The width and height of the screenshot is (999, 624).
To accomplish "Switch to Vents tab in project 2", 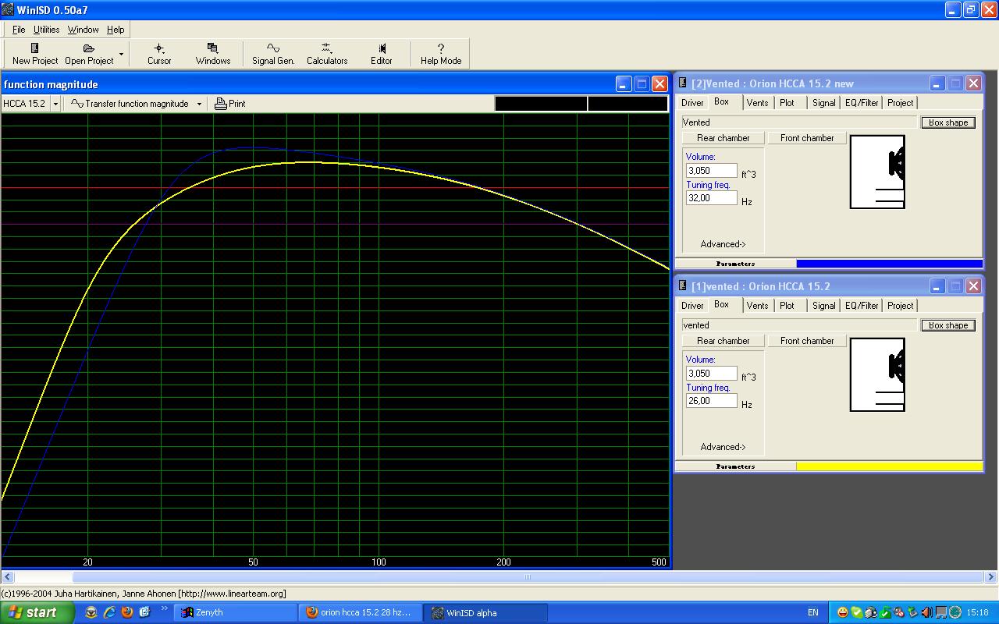I will (x=757, y=103).
